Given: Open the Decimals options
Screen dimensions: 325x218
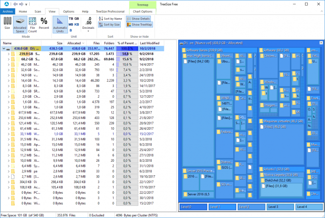Looking at the screenshot, I should (x=88, y=24).
